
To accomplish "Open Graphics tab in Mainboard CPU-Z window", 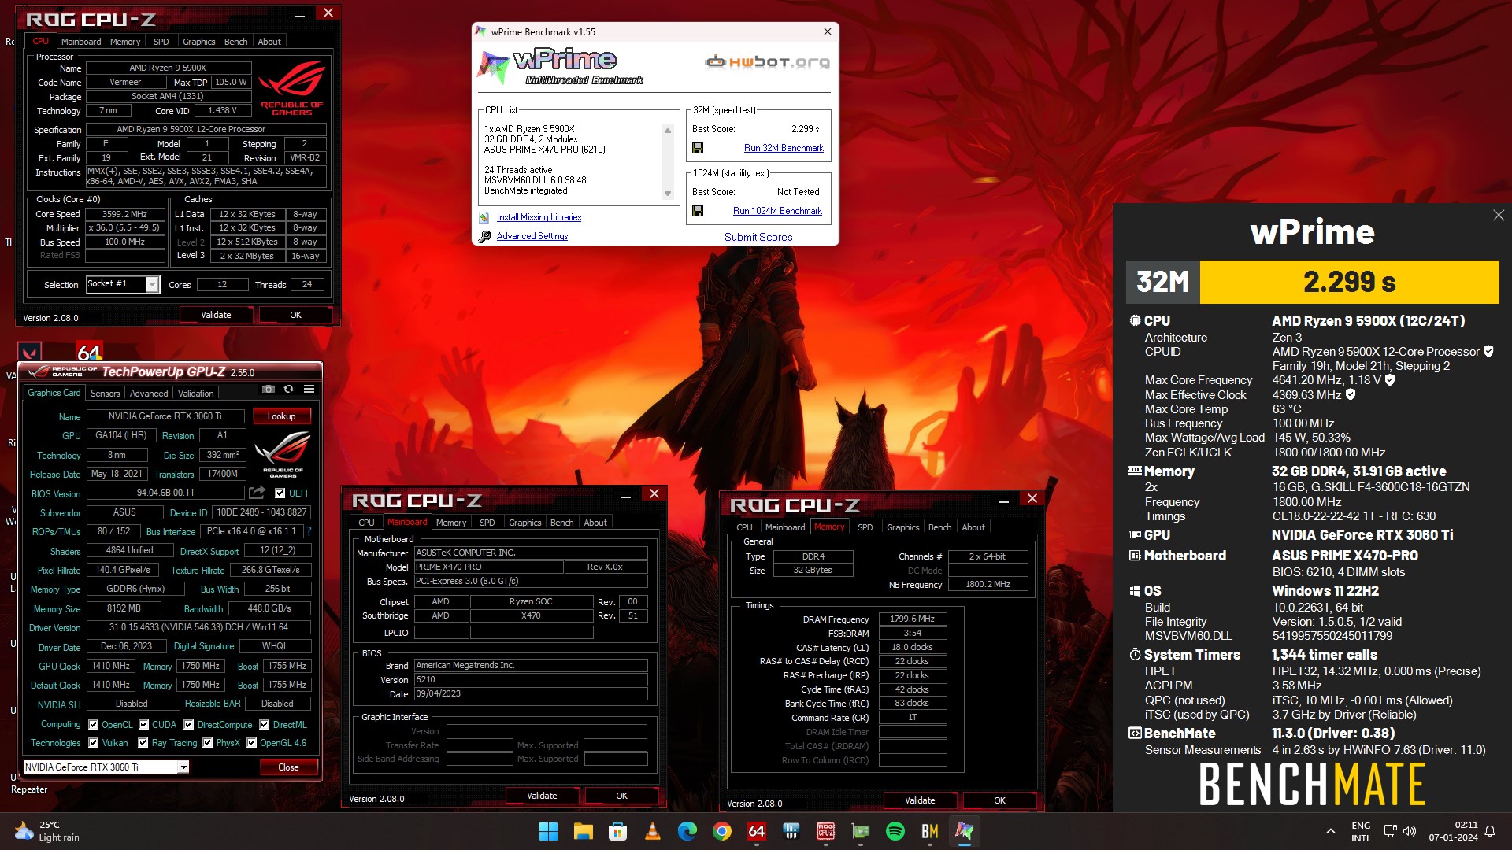I will pos(525,523).
